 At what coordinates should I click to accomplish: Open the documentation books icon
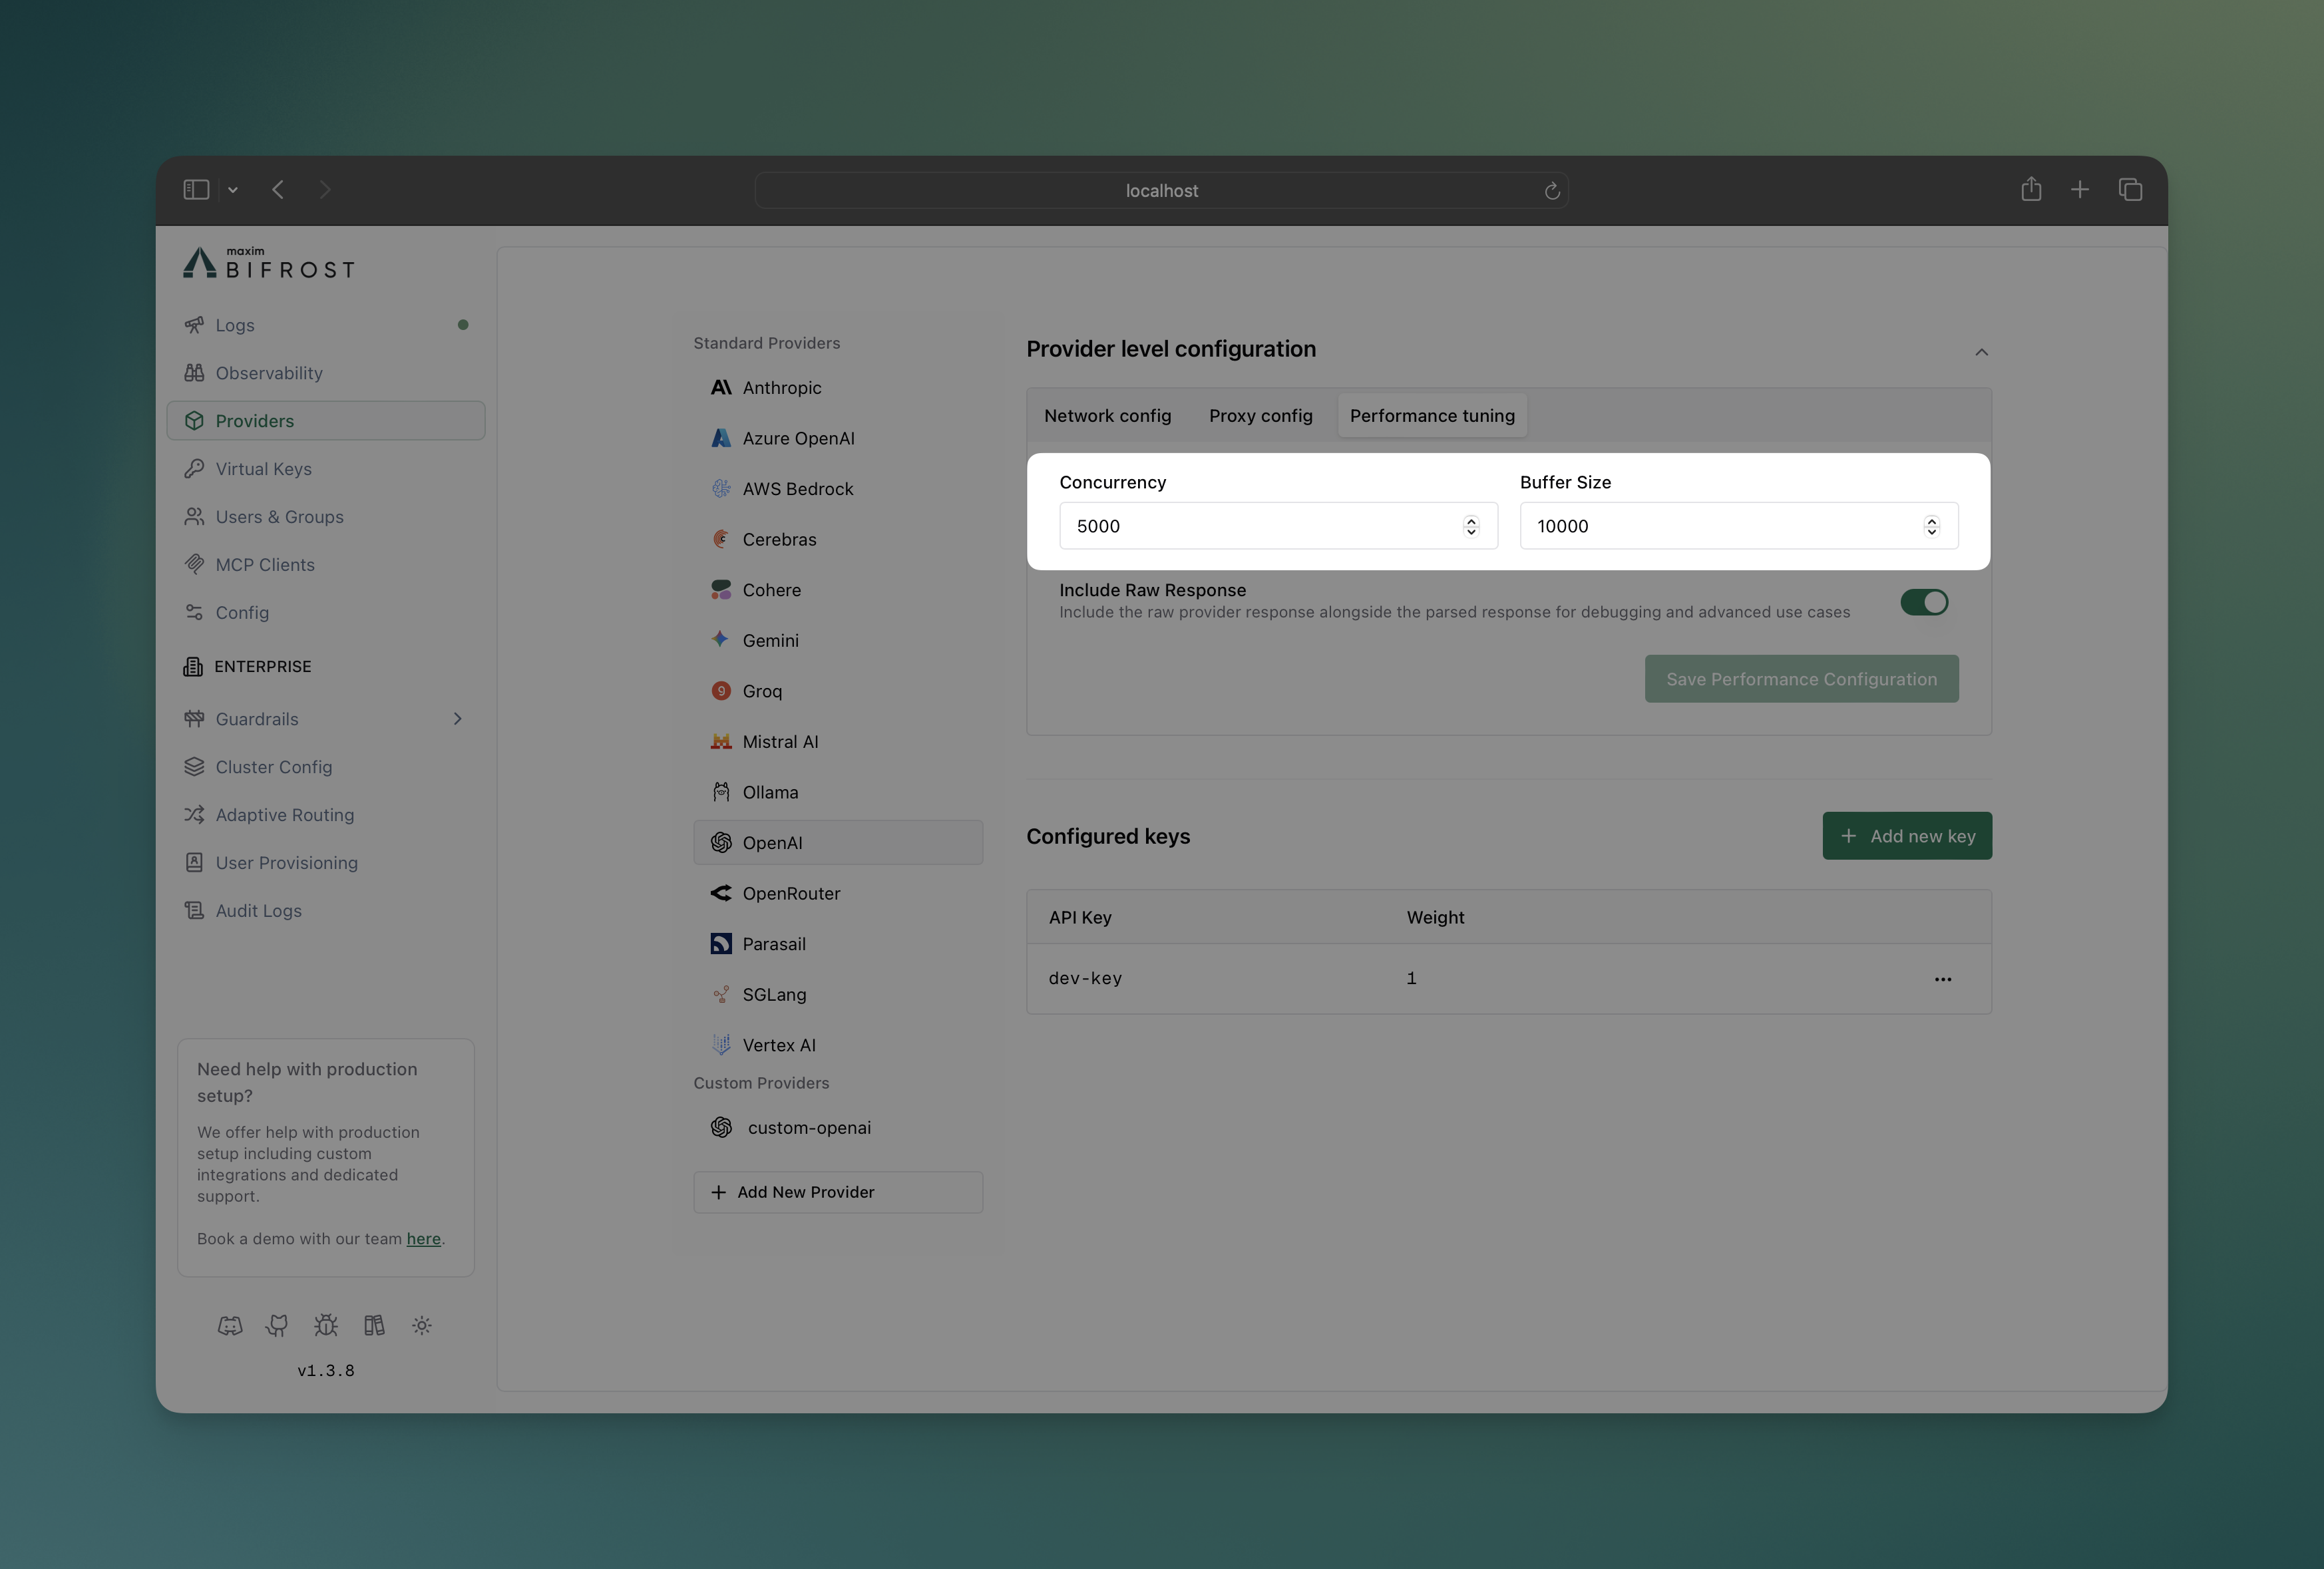[373, 1325]
